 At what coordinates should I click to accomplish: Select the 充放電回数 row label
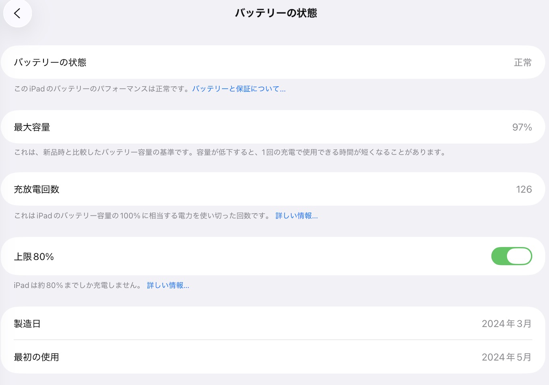(x=37, y=189)
